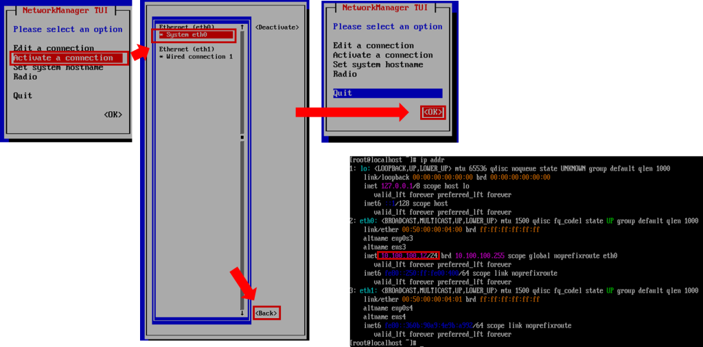The image size is (703, 347).
Task: Click the 'eth1:' interface name in terminal
Action: coord(369,290)
